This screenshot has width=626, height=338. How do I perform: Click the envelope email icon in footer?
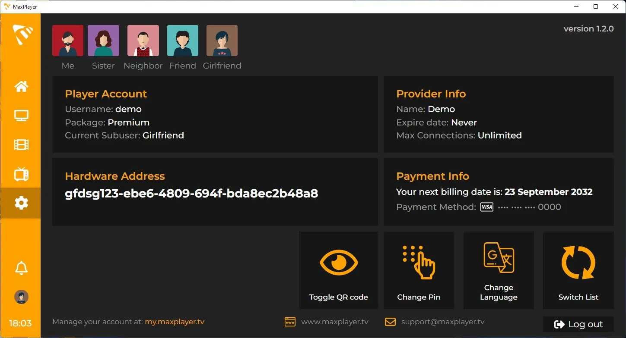coord(390,322)
